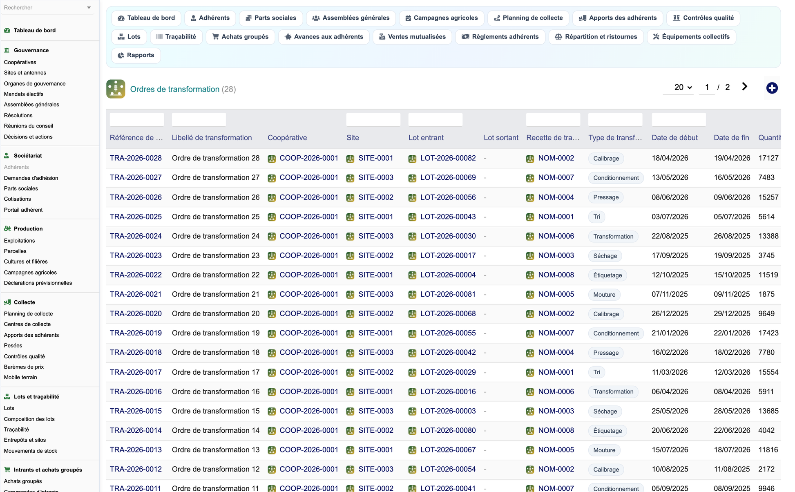Click the site icon in row TRA-2026-0027
Screen dimensions: 795x492
(350, 178)
